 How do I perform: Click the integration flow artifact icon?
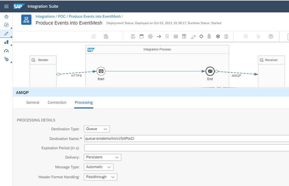tap(26, 20)
